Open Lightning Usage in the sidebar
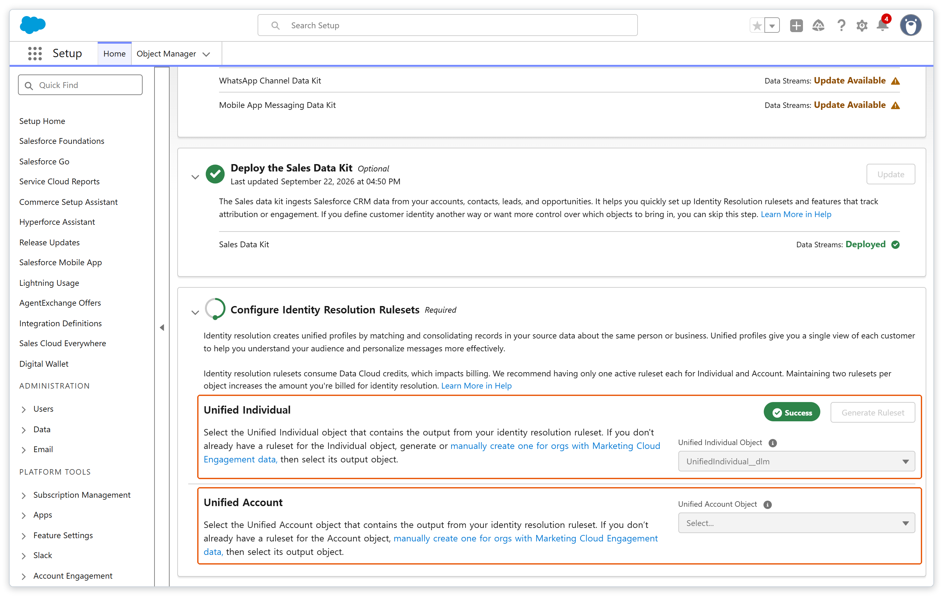The height and width of the screenshot is (596, 943). tap(49, 283)
